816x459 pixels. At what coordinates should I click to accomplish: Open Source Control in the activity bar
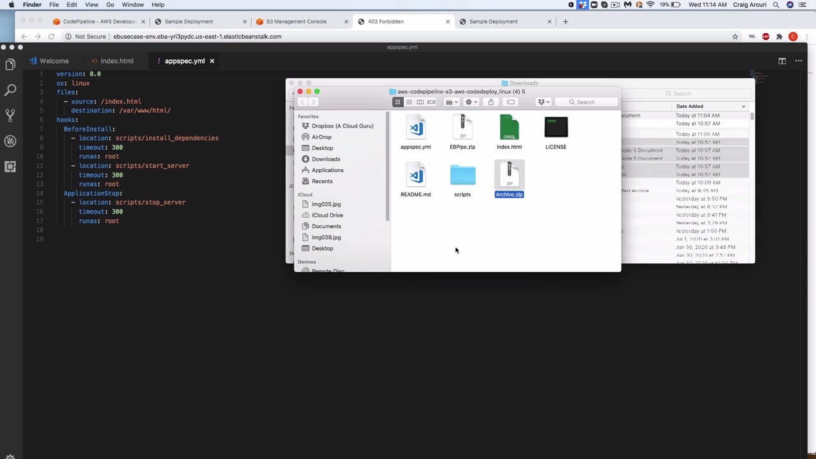[x=10, y=115]
